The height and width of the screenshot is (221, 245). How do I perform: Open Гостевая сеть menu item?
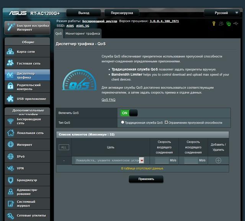tap(27, 63)
